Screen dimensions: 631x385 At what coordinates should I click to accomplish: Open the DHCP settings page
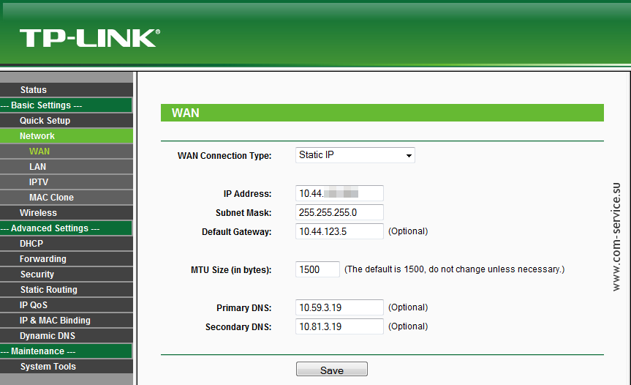67,244
